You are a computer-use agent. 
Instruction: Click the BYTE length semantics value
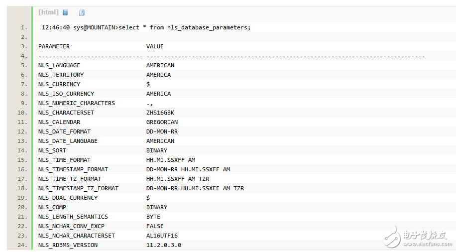pyautogui.click(x=153, y=217)
